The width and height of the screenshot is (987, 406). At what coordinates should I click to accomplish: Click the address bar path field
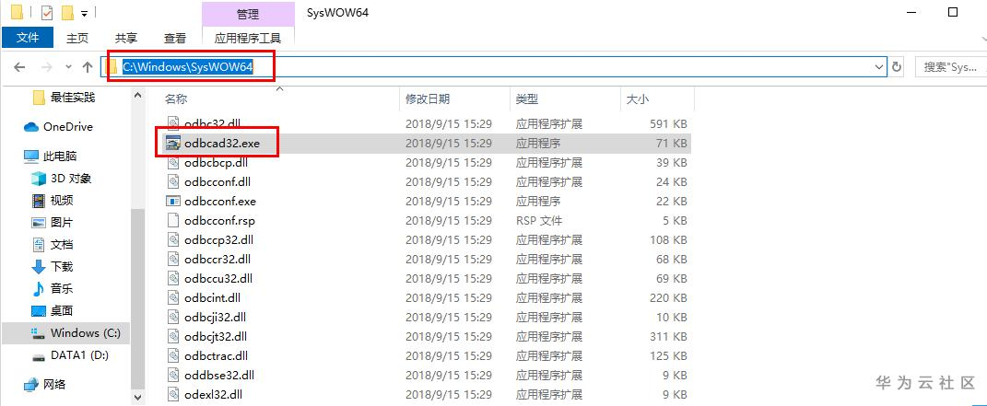click(495, 67)
